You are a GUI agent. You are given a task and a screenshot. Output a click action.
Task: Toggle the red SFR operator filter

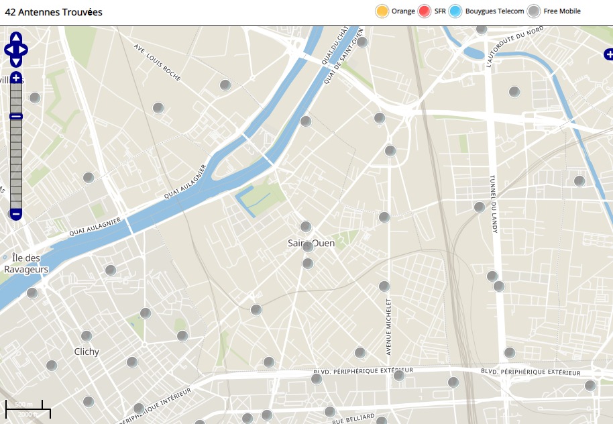point(425,11)
